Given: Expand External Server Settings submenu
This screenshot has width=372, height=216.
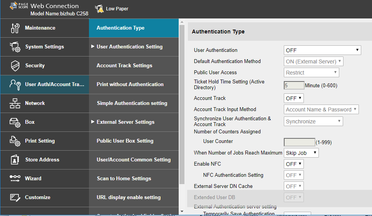Looking at the screenshot, I should pyautogui.click(x=125, y=122).
